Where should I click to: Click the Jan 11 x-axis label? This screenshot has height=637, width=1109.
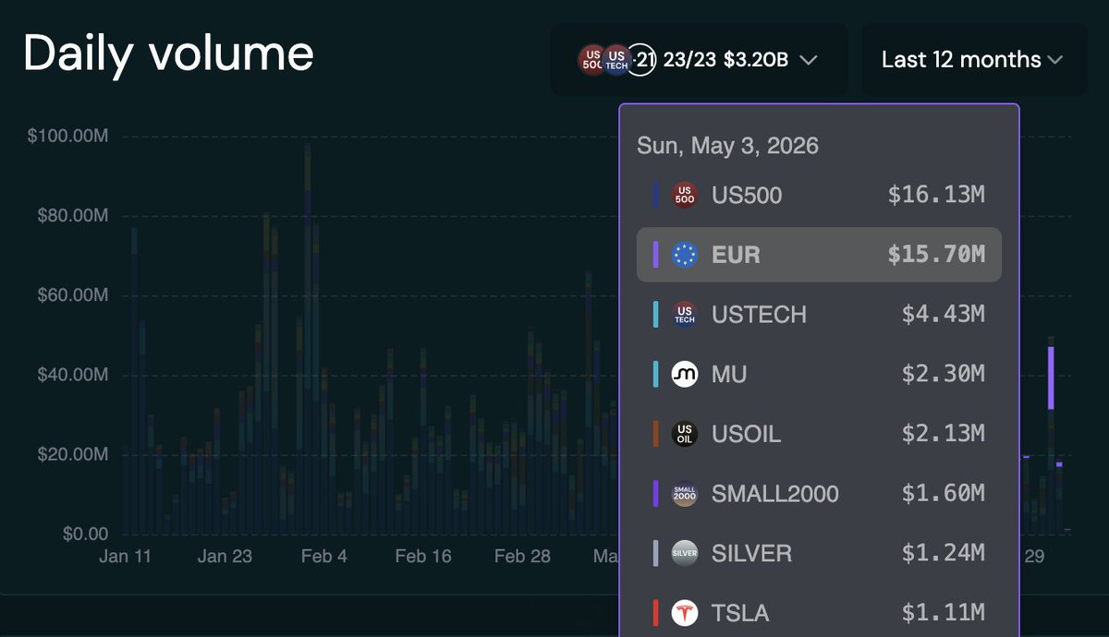[x=125, y=557]
